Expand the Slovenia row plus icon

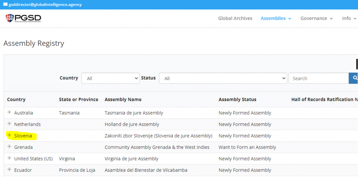[9, 136]
